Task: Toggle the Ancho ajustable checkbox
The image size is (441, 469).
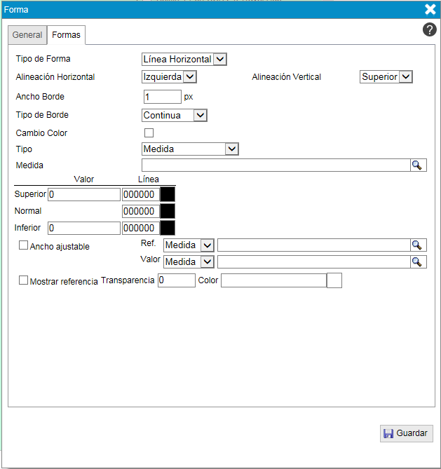Action: pos(23,245)
